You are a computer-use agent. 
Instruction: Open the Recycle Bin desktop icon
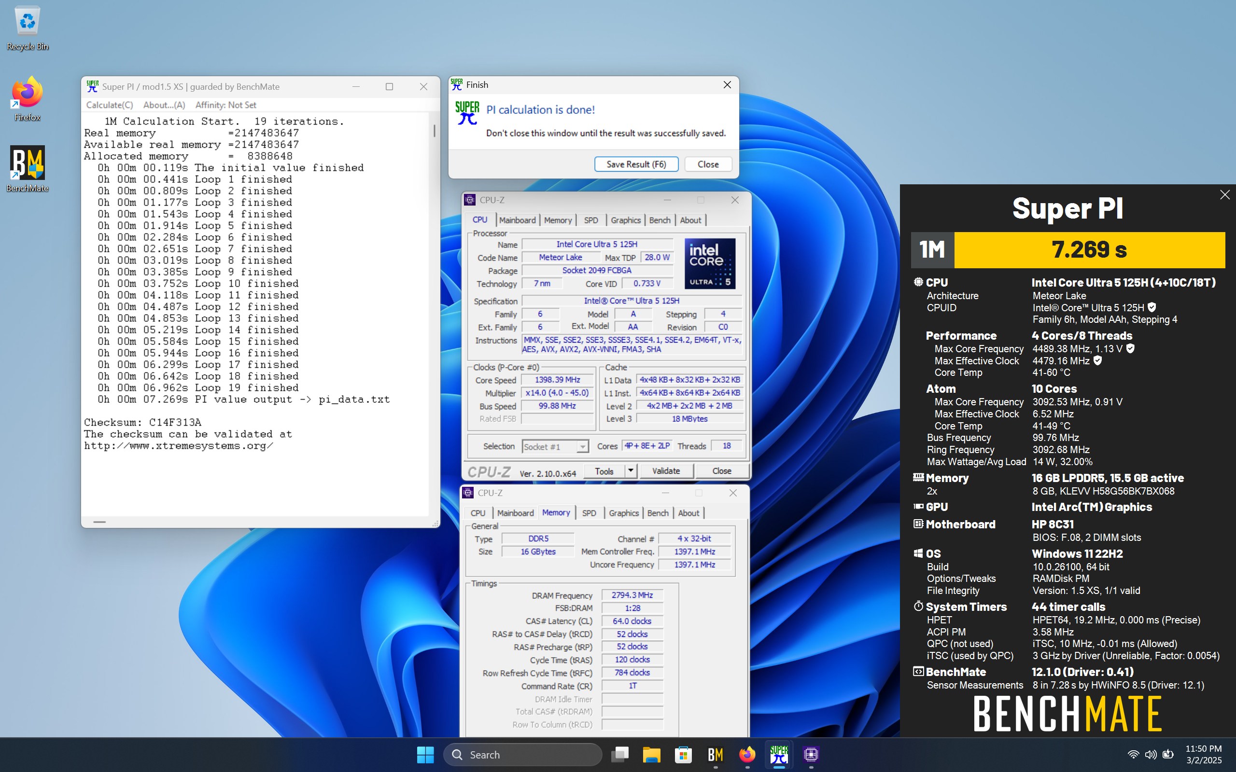pyautogui.click(x=27, y=28)
